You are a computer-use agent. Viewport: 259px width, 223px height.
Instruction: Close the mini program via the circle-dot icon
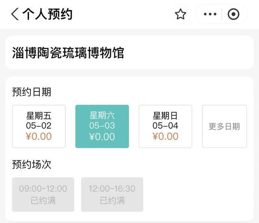(x=234, y=14)
